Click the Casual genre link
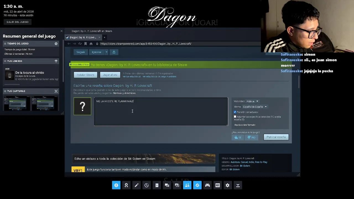This screenshot has height=199, width=354. pos(244,162)
